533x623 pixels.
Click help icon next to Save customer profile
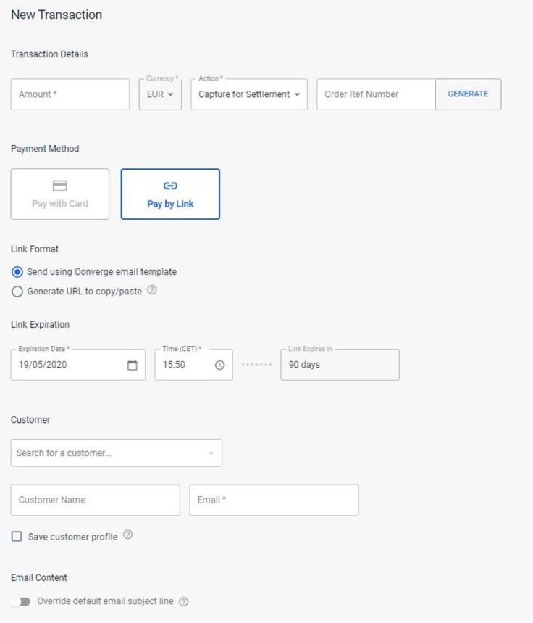128,535
